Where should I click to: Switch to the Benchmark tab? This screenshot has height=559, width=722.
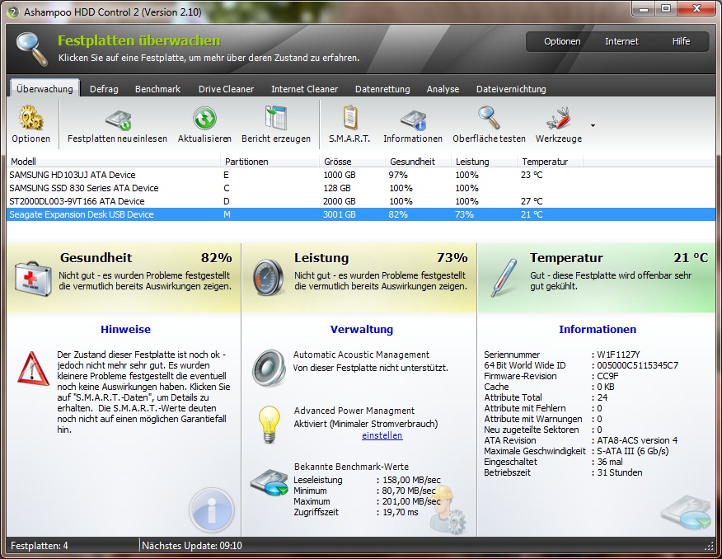click(158, 89)
